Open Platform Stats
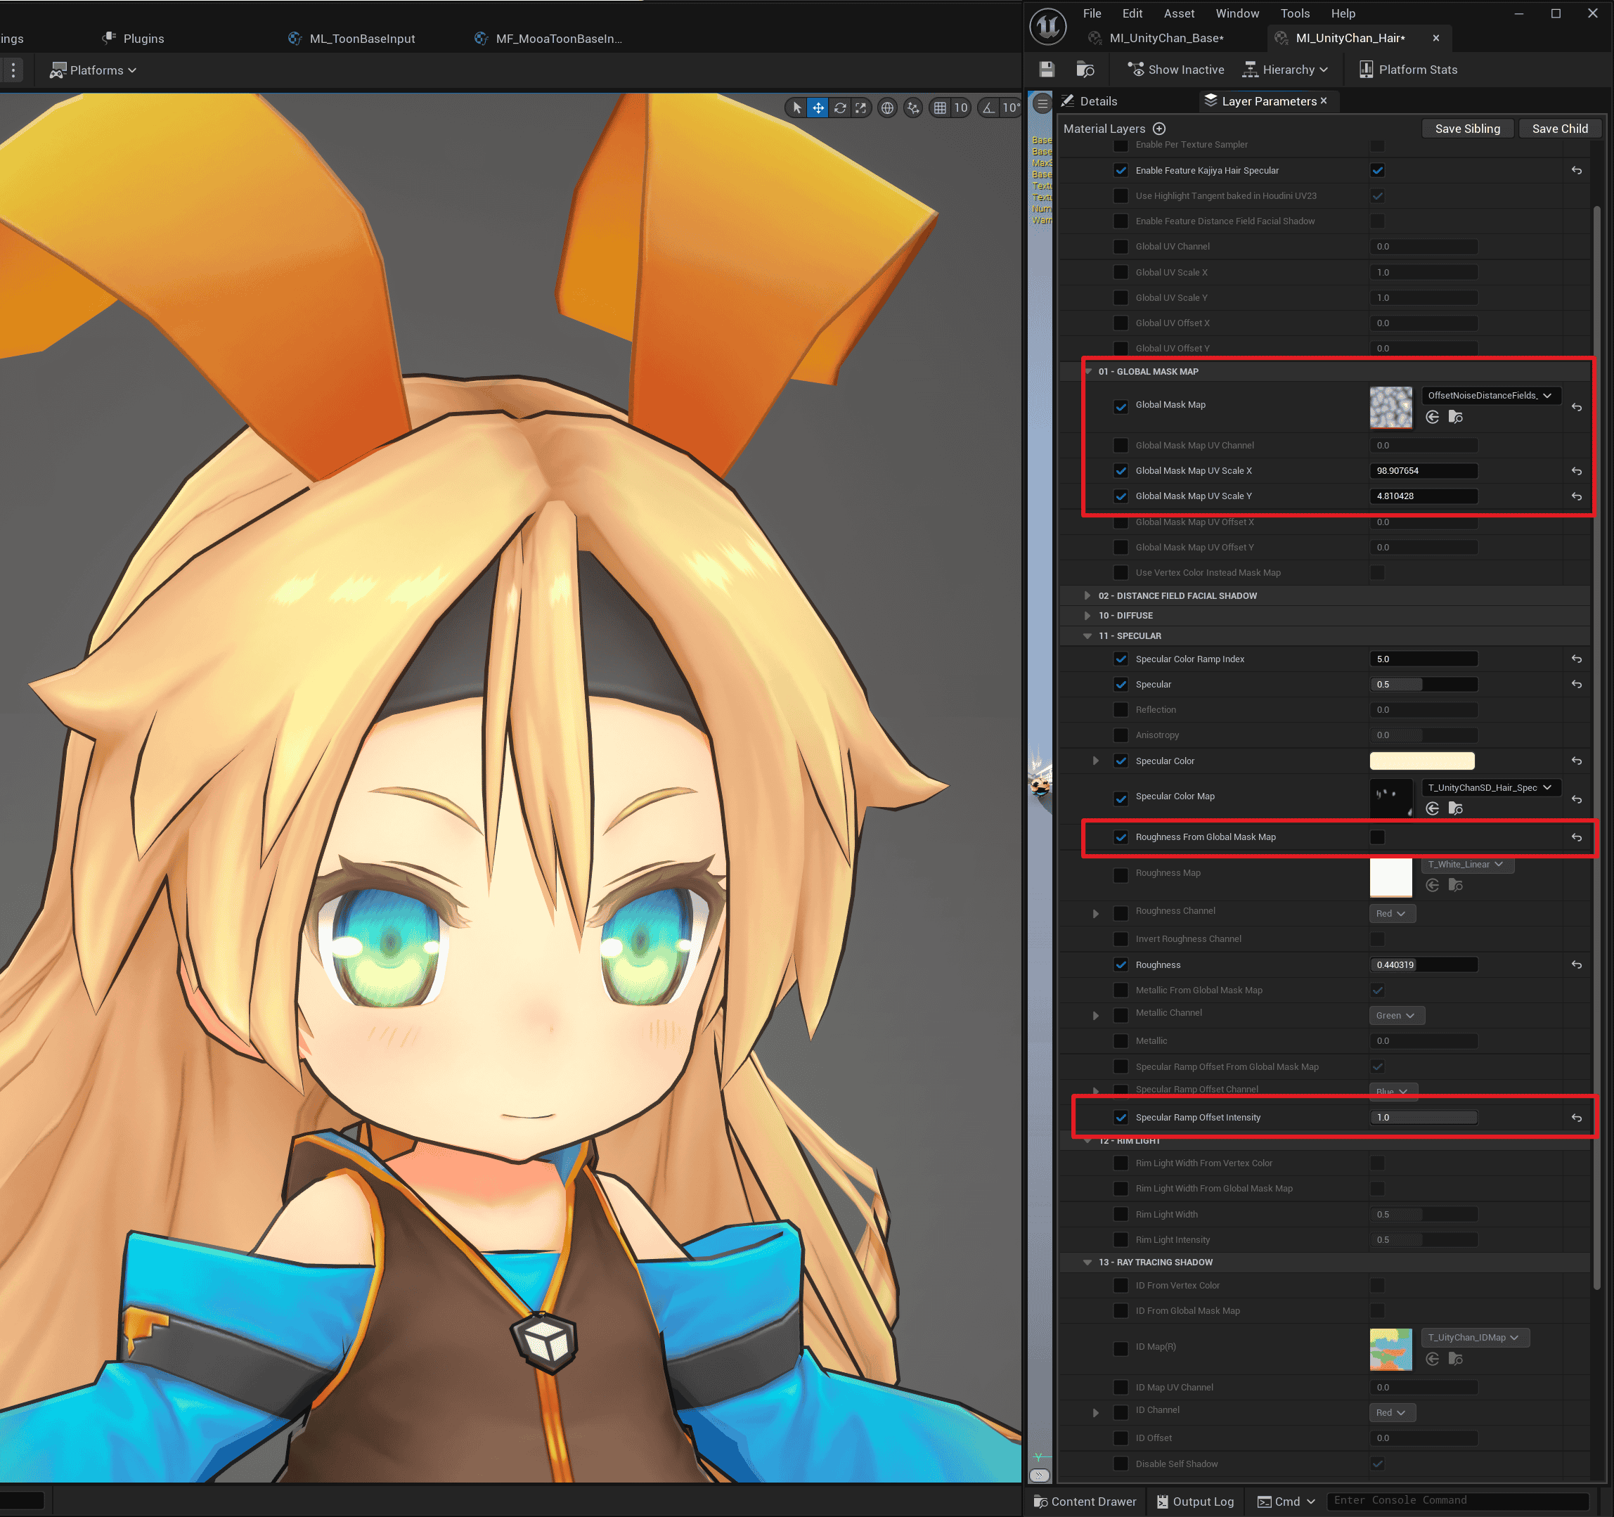 click(1408, 70)
